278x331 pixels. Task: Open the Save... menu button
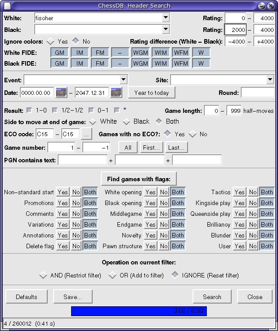73,297
